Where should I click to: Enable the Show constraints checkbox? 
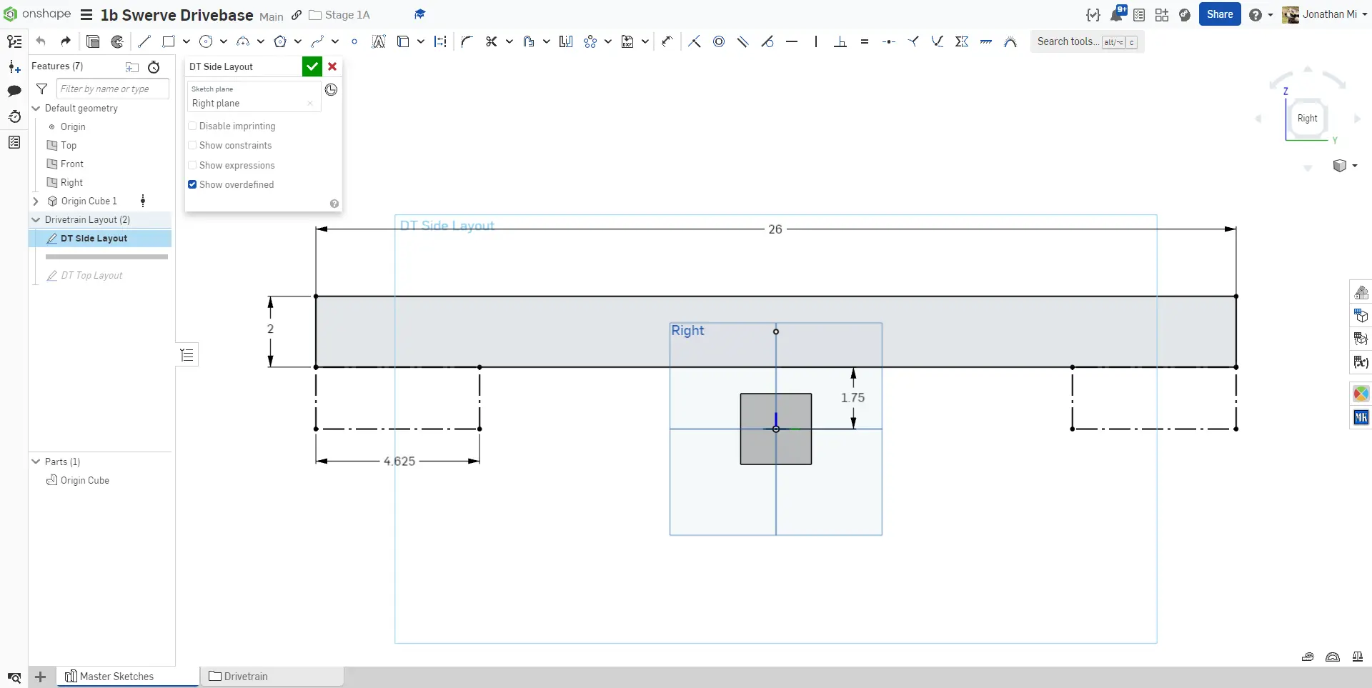[x=192, y=146]
